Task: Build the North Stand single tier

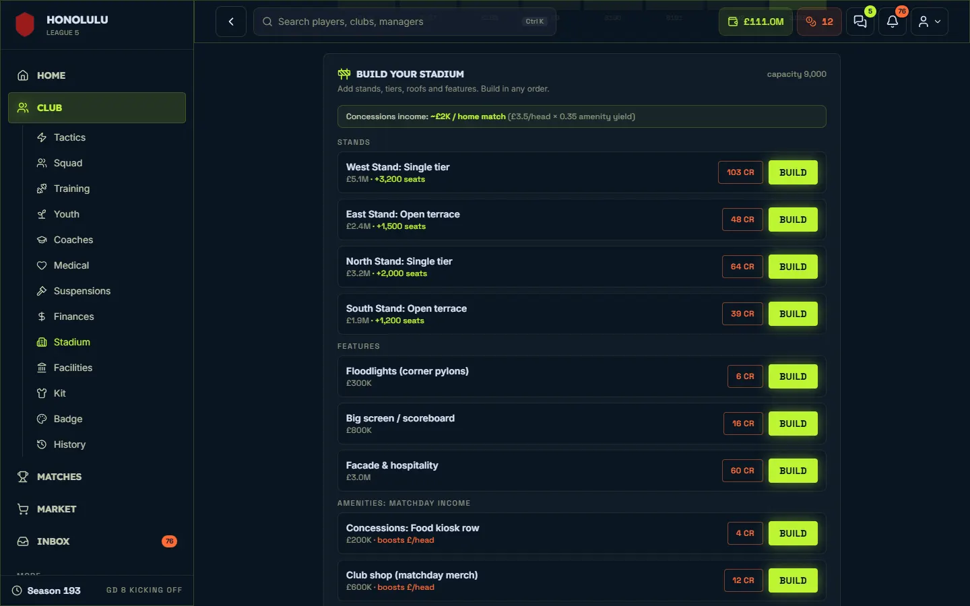Action: [793, 267]
